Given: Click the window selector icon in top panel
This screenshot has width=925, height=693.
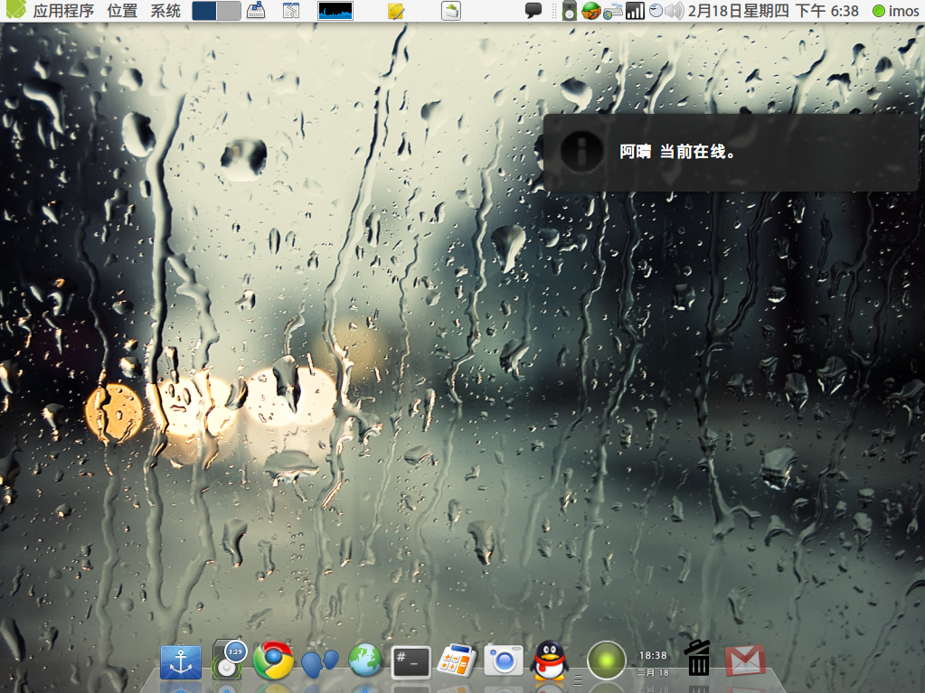Looking at the screenshot, I should click(x=291, y=11).
